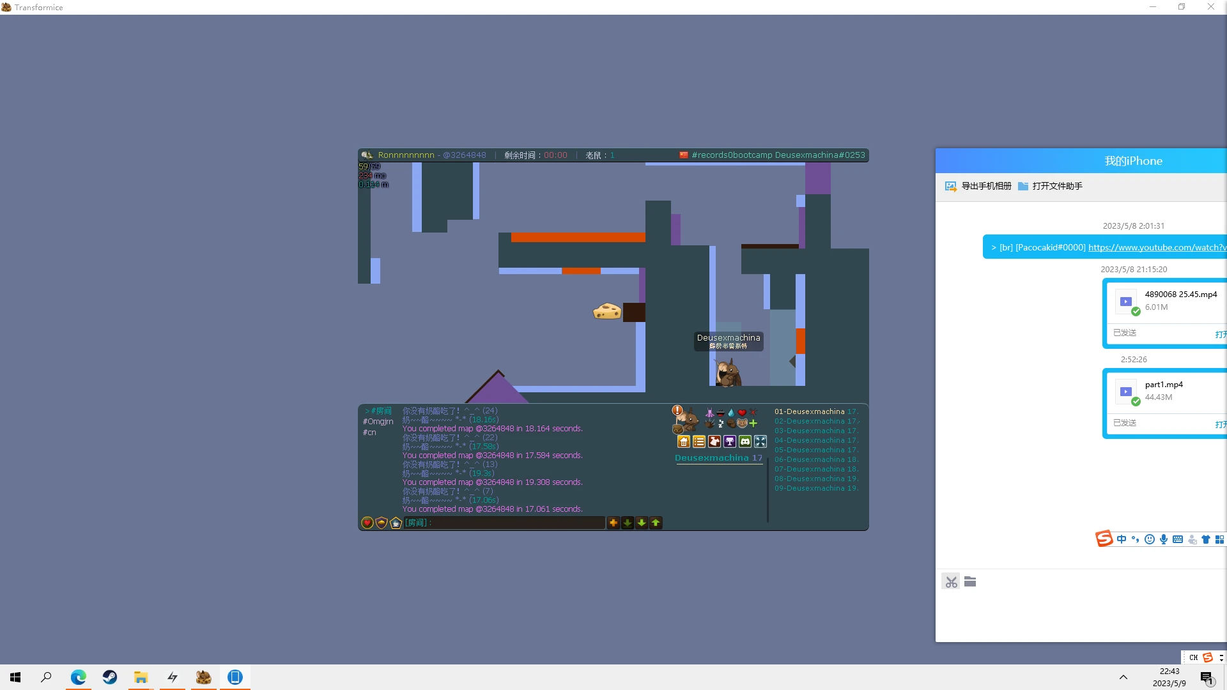
Task: Click the Deusexmachina 17 player label
Action: (x=719, y=458)
